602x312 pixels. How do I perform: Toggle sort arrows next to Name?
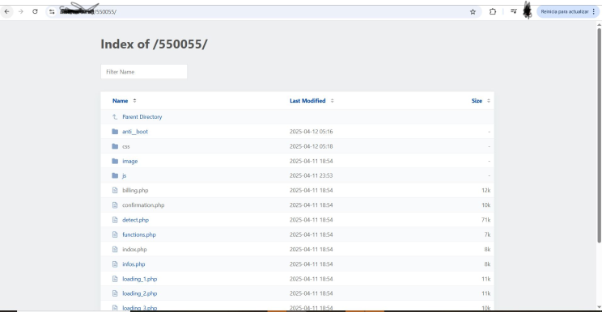[134, 101]
